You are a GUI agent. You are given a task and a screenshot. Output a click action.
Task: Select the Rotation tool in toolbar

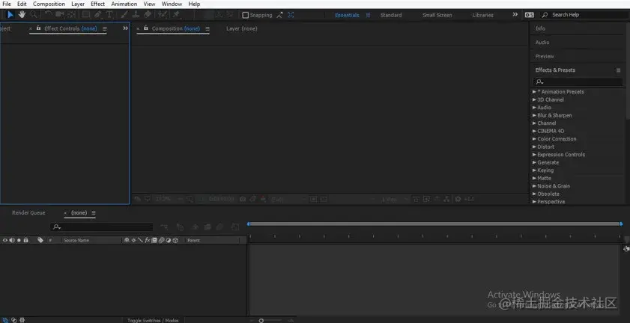[48, 15]
